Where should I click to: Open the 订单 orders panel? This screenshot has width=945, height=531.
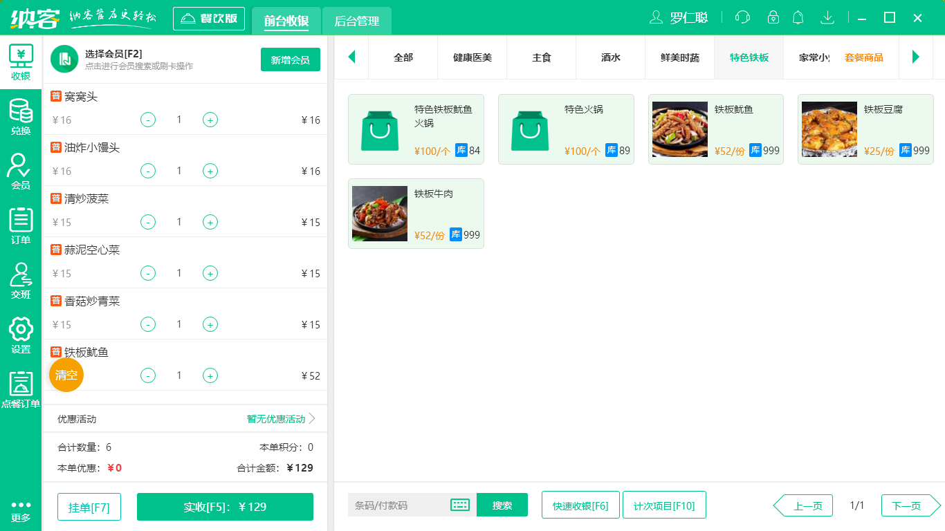click(x=21, y=226)
